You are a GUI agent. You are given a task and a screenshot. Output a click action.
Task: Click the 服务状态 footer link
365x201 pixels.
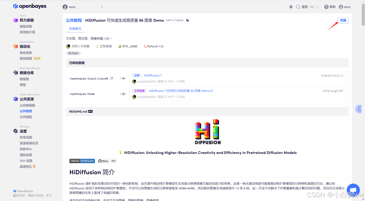click(x=19, y=196)
